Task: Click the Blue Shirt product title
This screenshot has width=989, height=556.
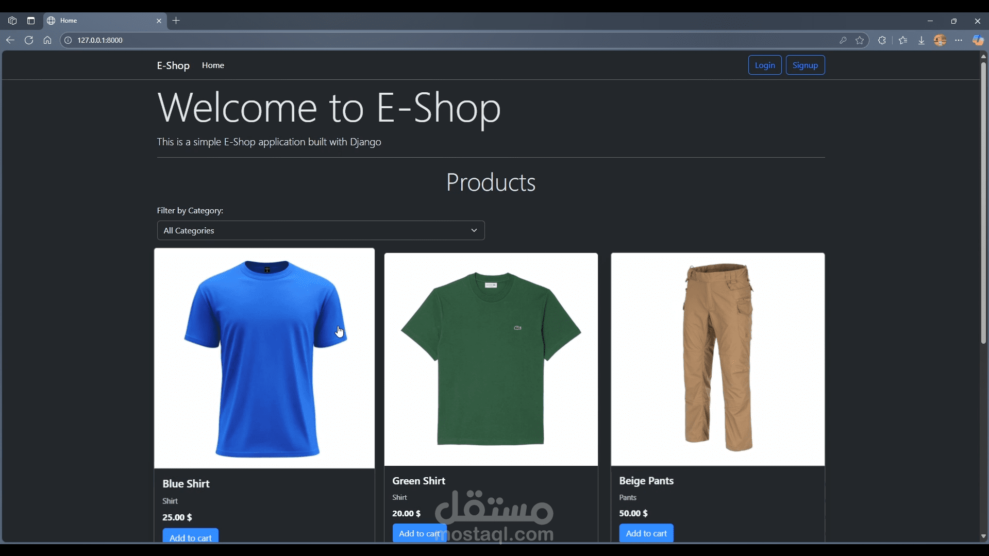Action: point(186,484)
